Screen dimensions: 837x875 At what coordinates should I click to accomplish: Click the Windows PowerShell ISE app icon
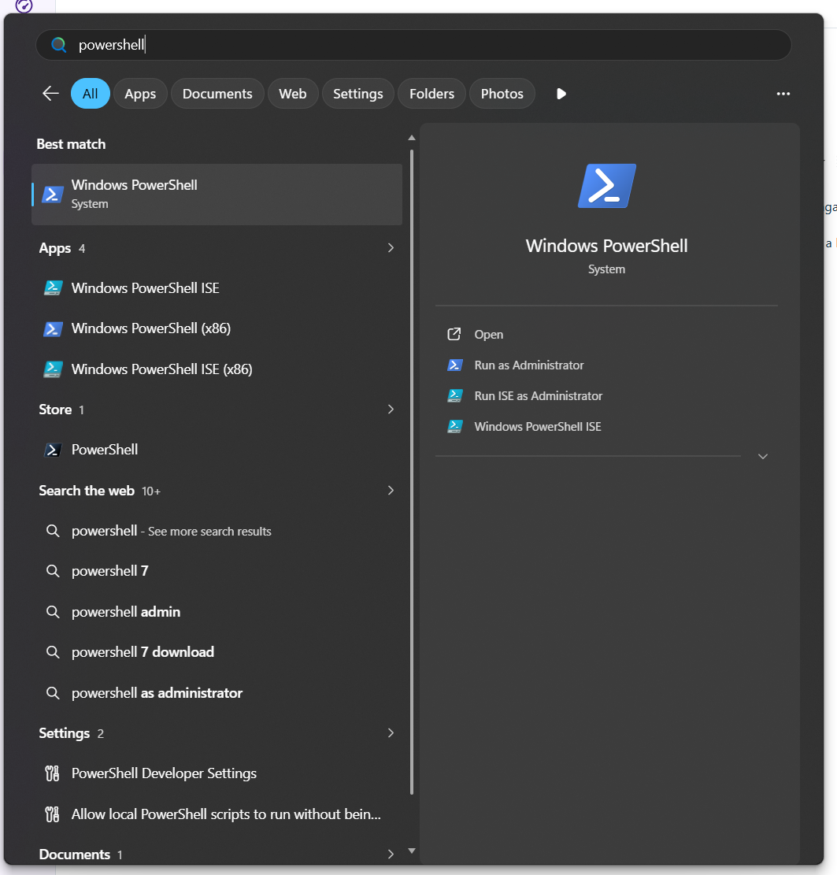click(x=53, y=288)
